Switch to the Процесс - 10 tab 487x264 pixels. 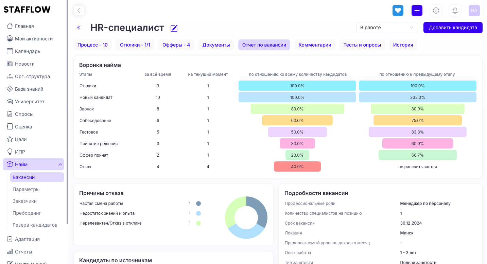tap(92, 45)
